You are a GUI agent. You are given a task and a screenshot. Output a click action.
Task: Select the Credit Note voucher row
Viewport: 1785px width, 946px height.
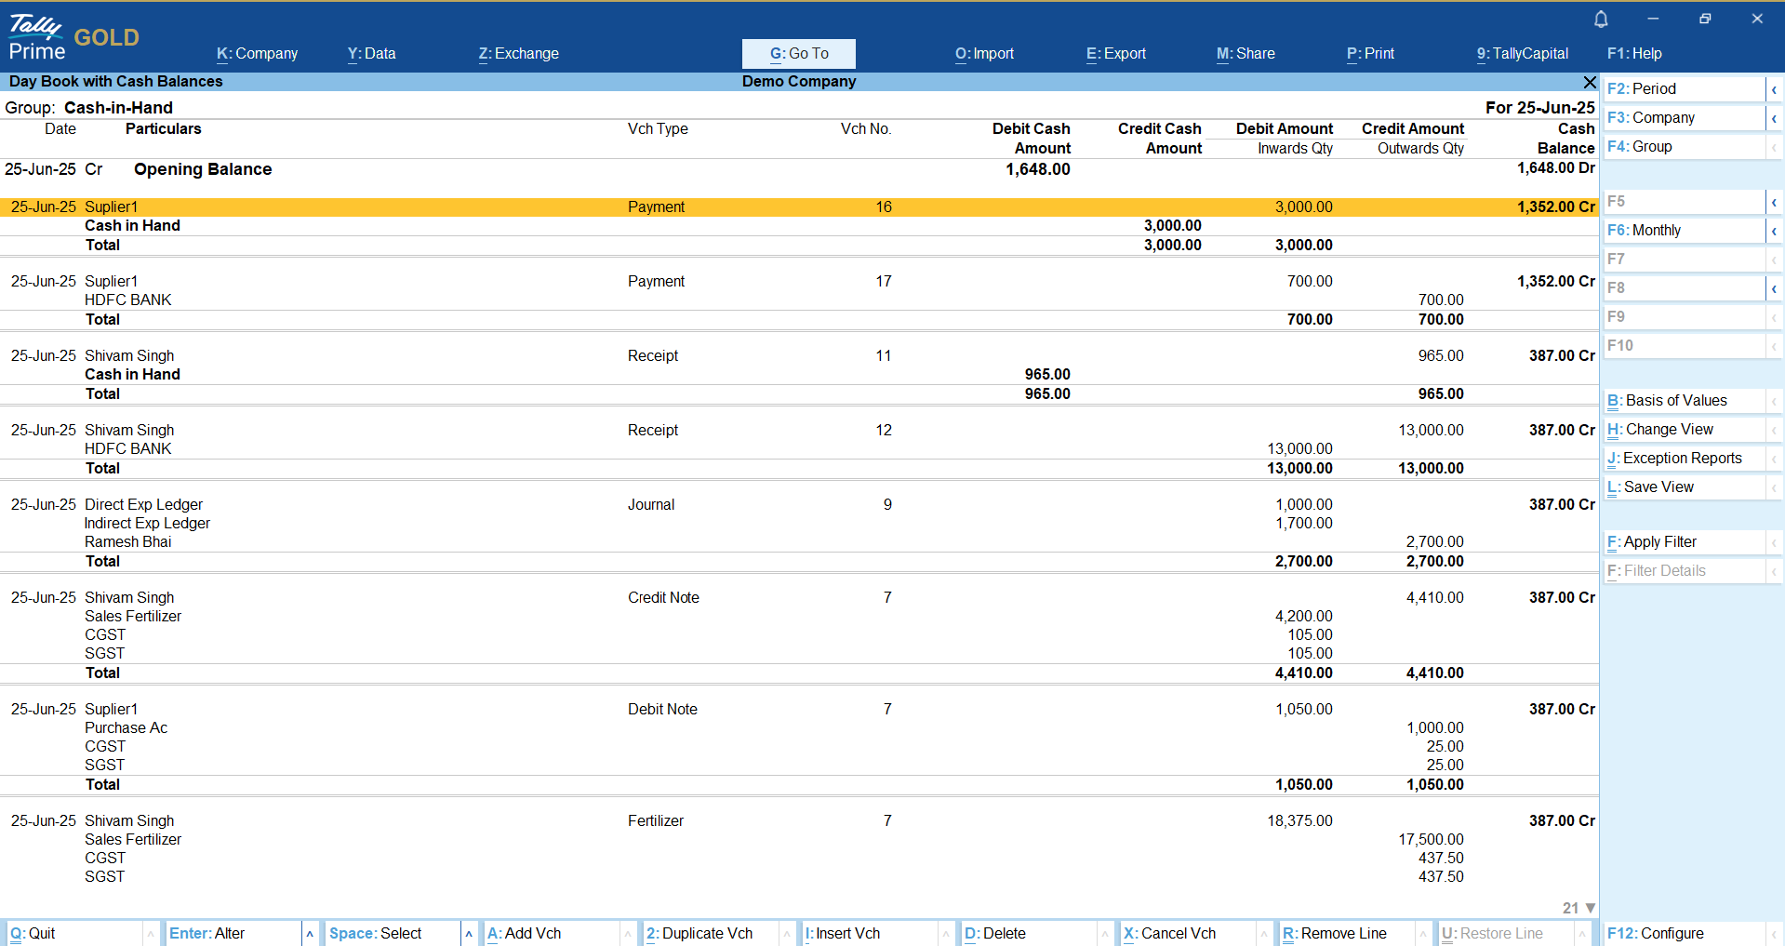[x=663, y=598]
